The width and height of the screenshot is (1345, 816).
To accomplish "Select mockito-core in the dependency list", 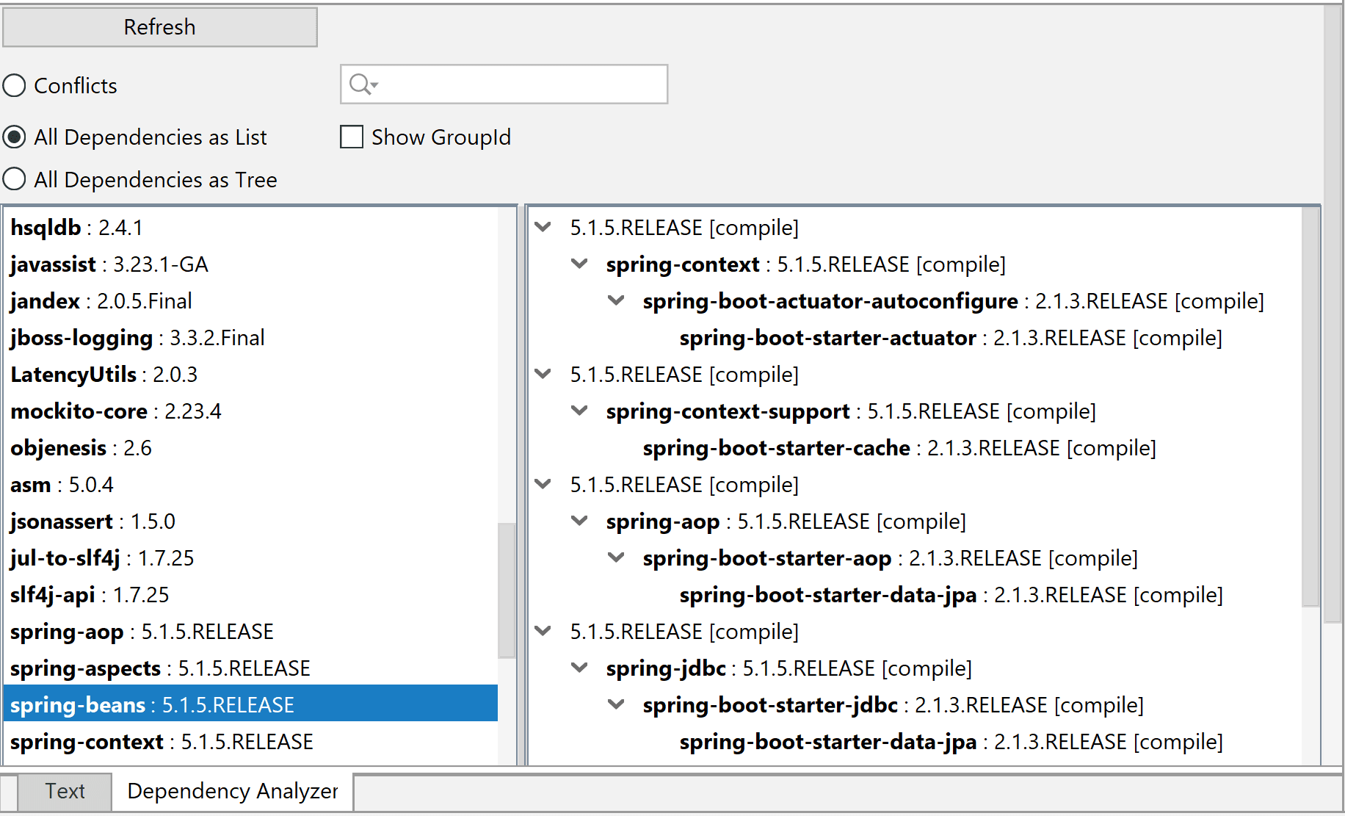I will coord(79,411).
